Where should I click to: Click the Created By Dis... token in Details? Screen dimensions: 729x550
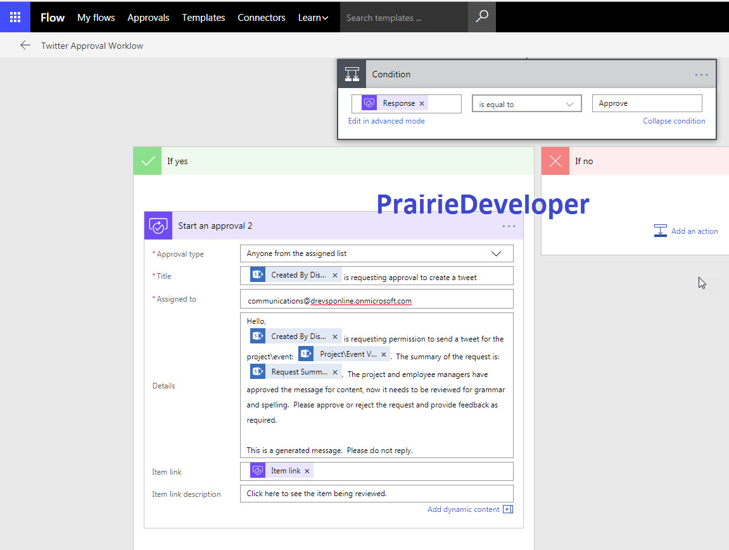click(296, 336)
